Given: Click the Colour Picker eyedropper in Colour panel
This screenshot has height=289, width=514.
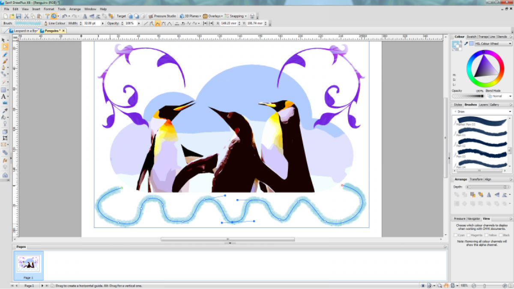Looking at the screenshot, I should pyautogui.click(x=466, y=44).
